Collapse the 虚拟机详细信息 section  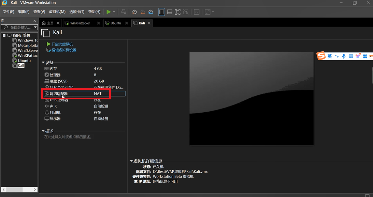pyautogui.click(x=131, y=161)
